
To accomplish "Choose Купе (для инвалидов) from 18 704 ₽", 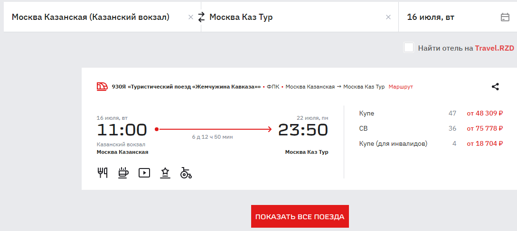I will 431,143.
